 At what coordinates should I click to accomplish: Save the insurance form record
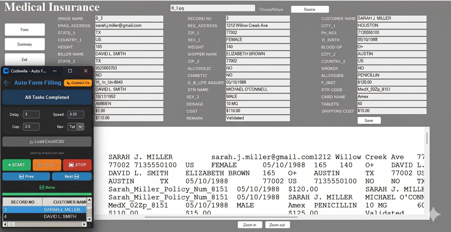pos(369,120)
